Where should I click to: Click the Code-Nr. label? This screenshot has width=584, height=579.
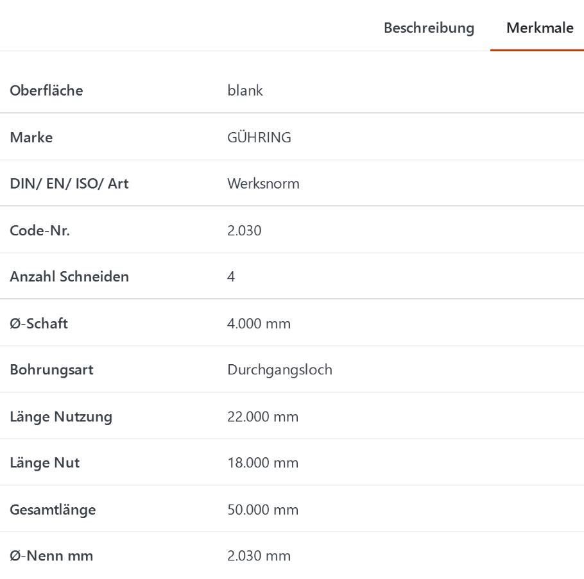tap(40, 231)
